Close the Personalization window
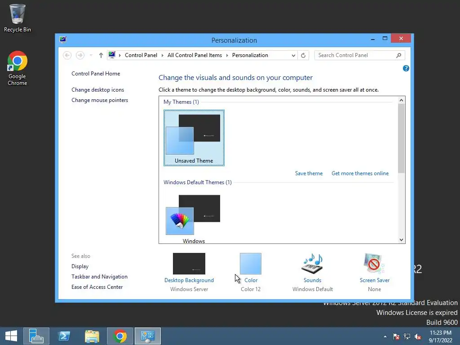 [401, 39]
